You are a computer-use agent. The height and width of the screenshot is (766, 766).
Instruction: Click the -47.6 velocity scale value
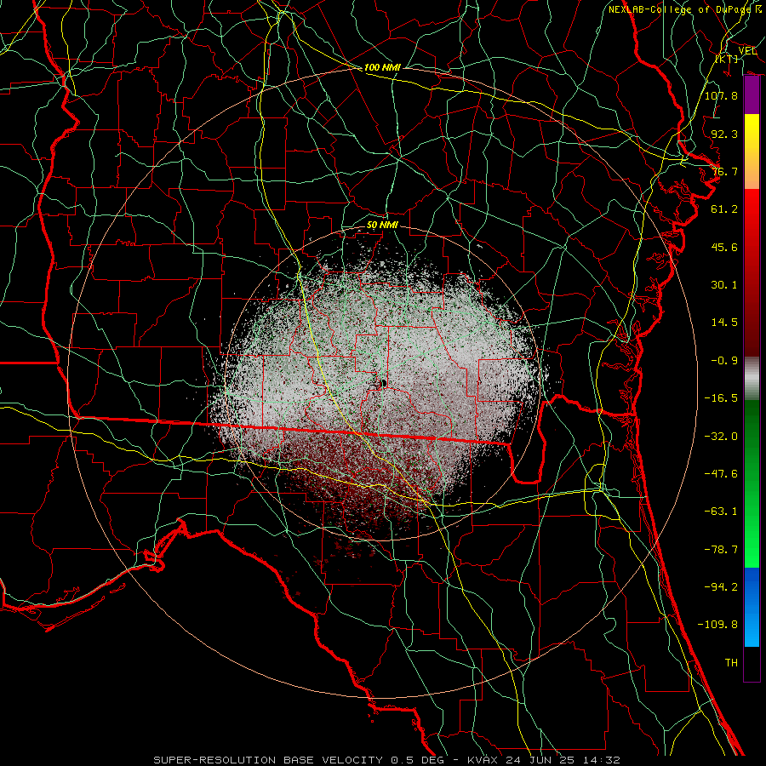pos(721,473)
